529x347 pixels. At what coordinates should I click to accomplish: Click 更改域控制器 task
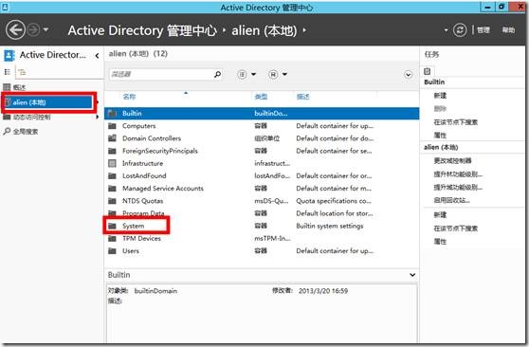(452, 160)
